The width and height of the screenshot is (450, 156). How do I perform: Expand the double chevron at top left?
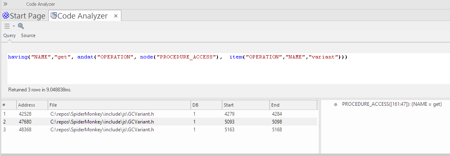click(5, 4)
